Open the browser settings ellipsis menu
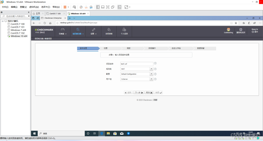The width and height of the screenshot is (263, 141). click(260, 23)
